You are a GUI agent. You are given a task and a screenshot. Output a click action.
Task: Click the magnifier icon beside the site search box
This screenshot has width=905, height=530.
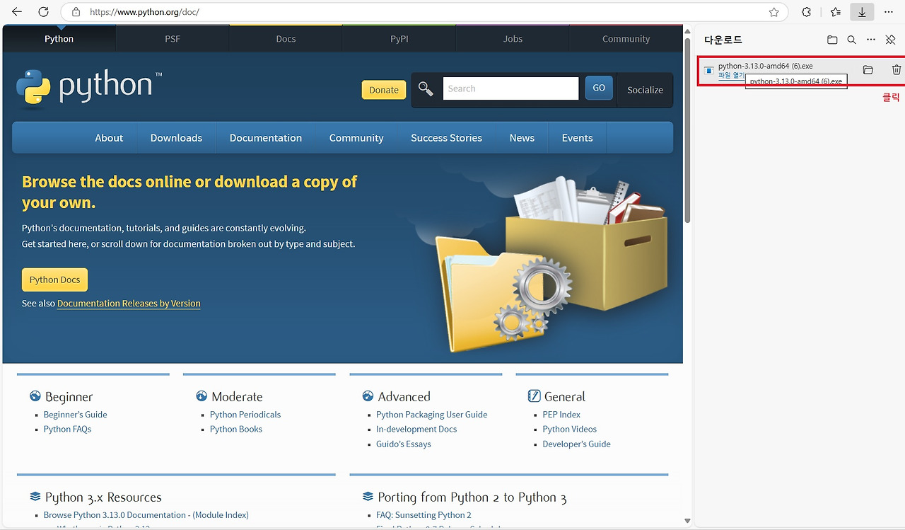point(426,88)
